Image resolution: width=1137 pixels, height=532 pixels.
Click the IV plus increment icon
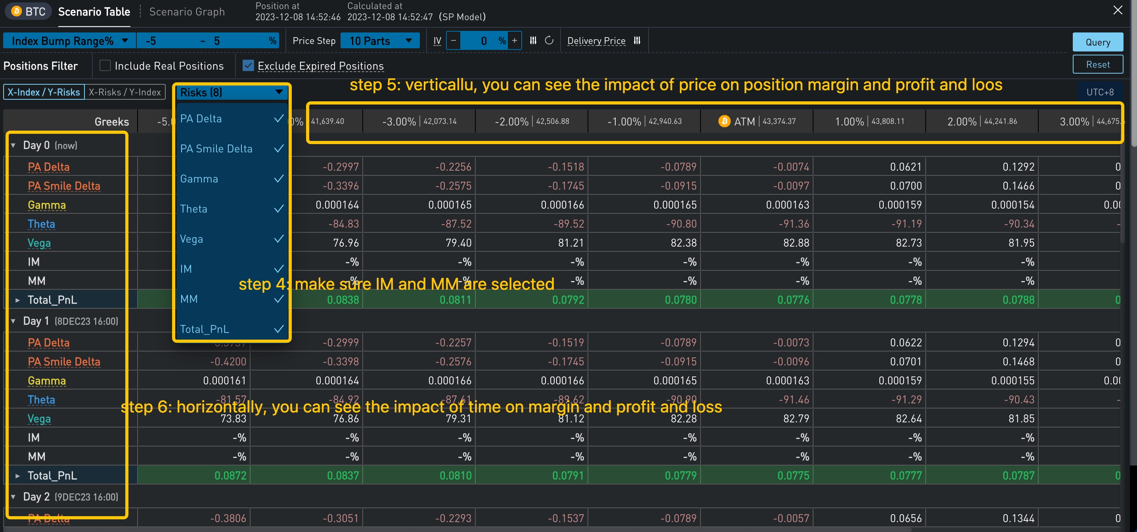[514, 40]
